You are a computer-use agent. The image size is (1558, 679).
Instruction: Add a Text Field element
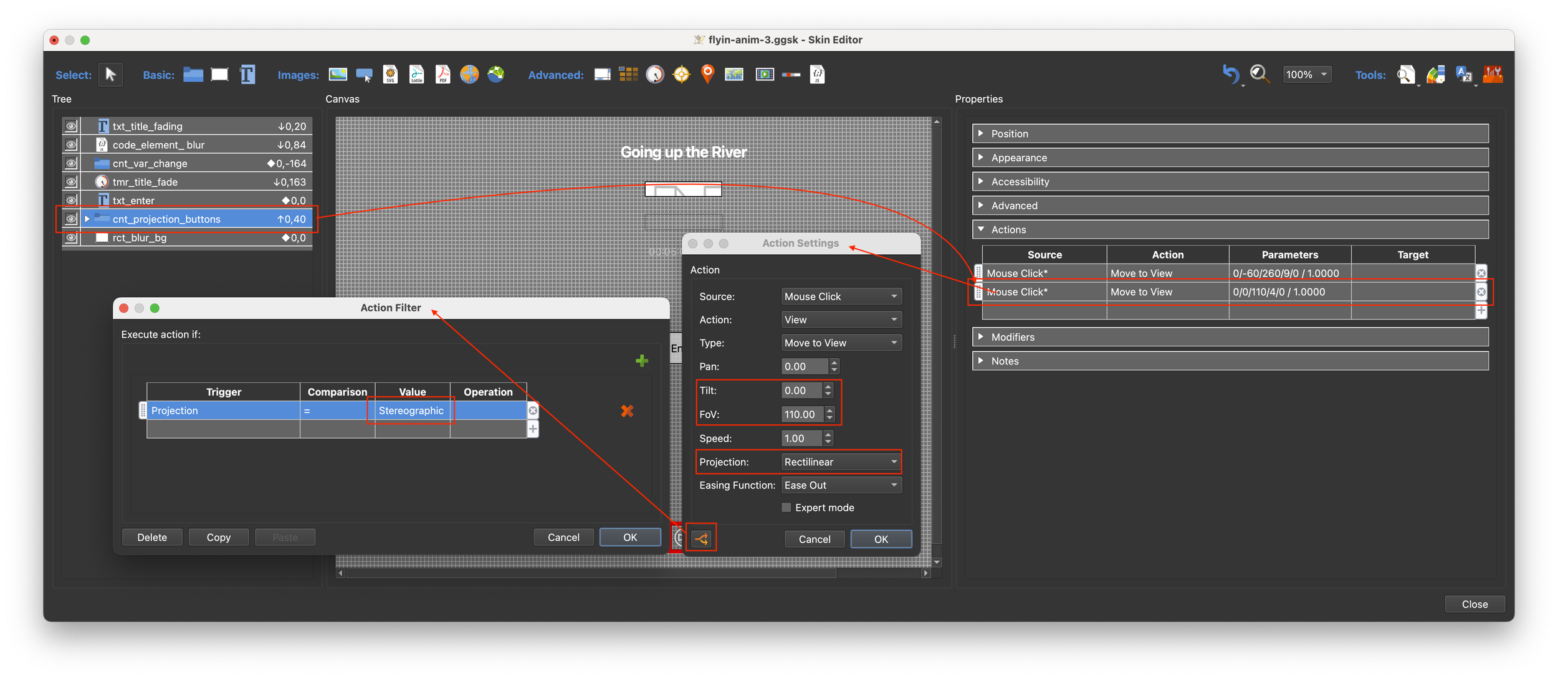[x=247, y=75]
